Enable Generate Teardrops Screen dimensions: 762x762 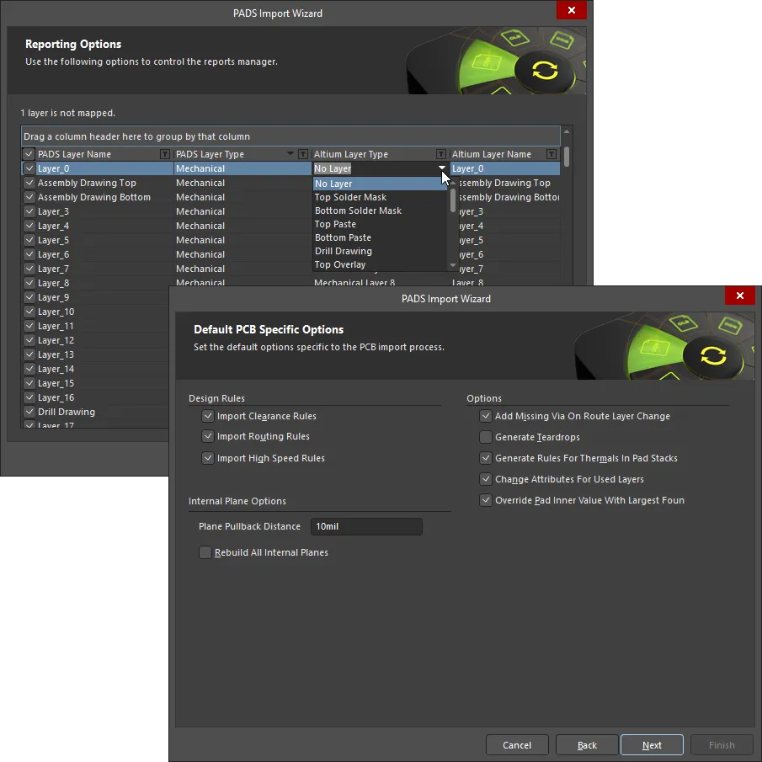click(x=486, y=437)
